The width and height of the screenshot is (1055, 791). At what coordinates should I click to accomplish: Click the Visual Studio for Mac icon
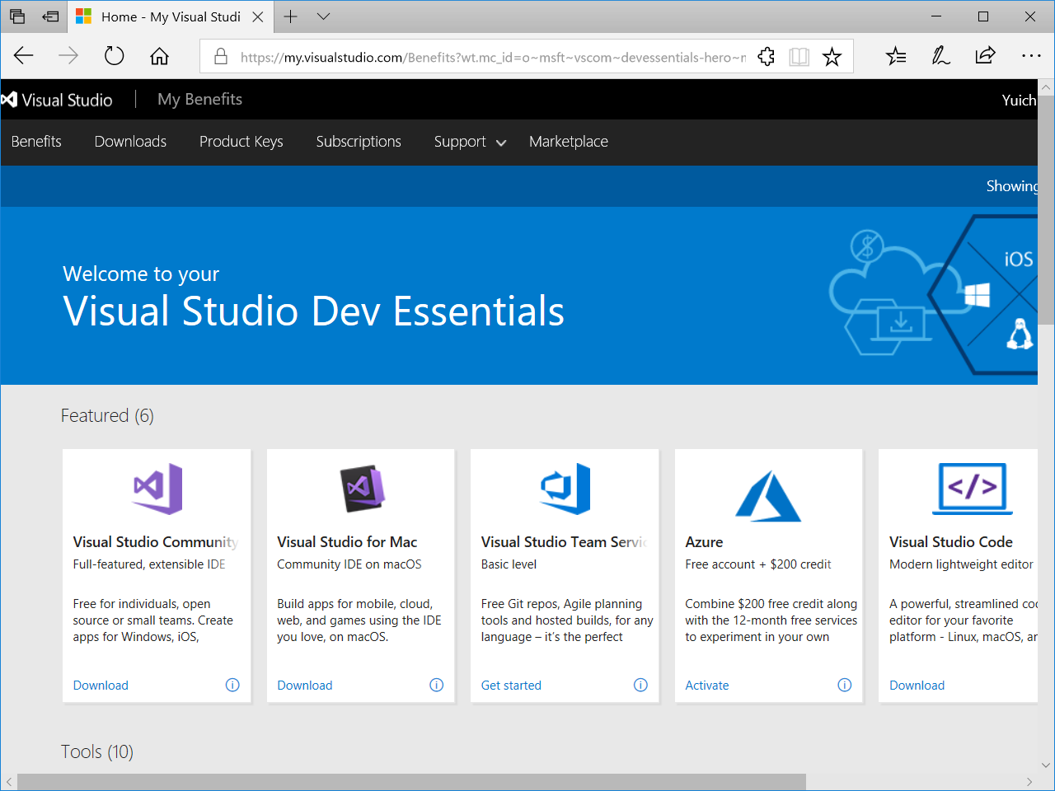point(362,489)
